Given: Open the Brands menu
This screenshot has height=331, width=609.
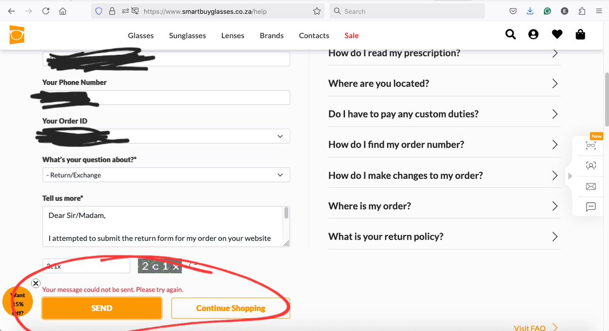Looking at the screenshot, I should (x=272, y=35).
